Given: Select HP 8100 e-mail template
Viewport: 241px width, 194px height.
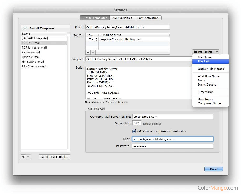Looking at the screenshot, I should (x=33, y=62).
